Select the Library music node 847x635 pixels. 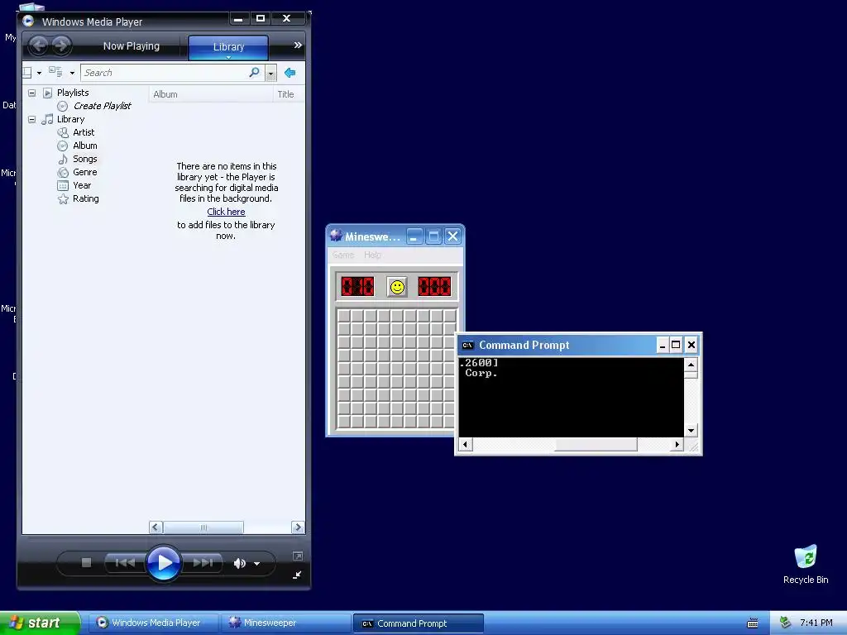(x=71, y=119)
